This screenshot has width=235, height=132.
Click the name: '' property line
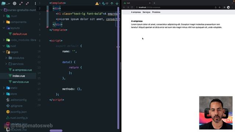click(x=69, y=51)
